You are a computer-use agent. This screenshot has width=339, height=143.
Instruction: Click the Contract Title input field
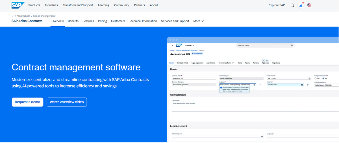coord(194,78)
